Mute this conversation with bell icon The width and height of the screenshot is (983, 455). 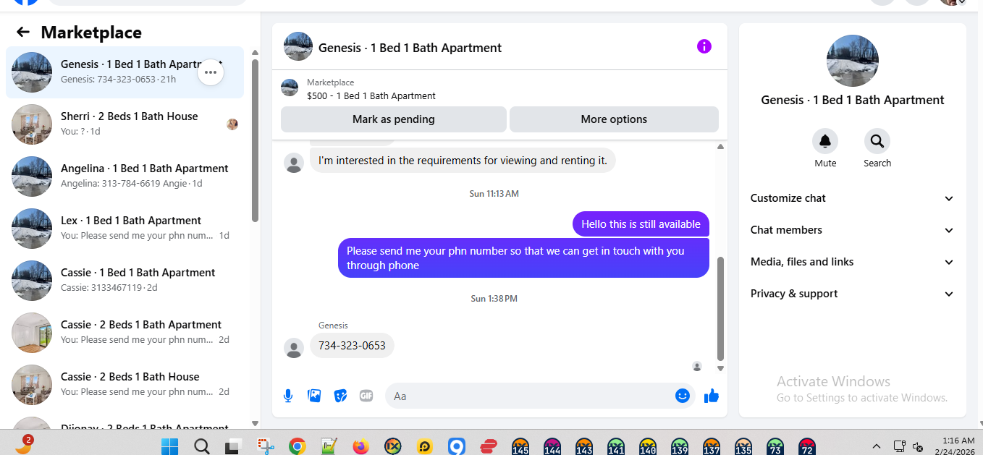click(825, 141)
